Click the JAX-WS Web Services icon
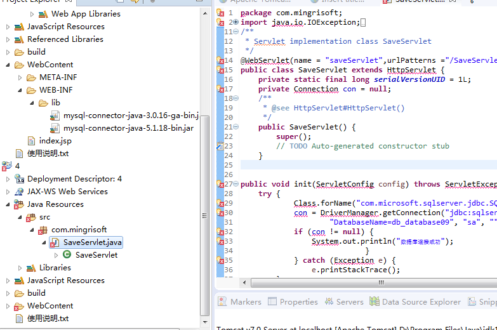 click(x=19, y=192)
